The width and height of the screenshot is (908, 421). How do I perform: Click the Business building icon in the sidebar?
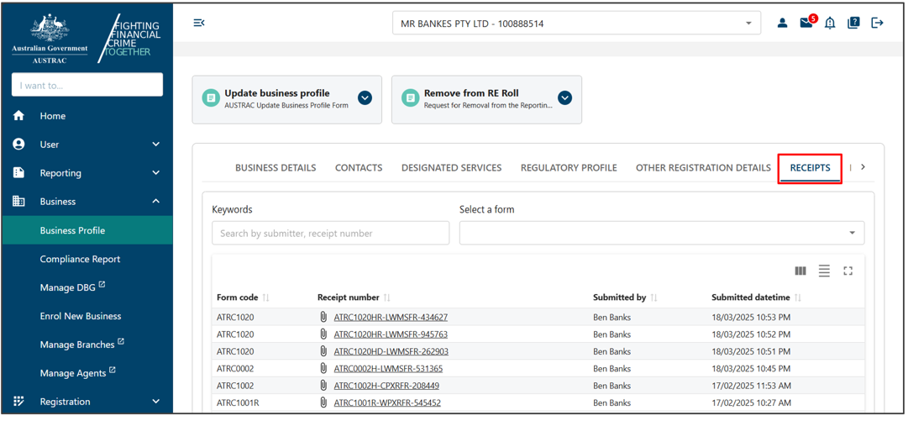point(18,202)
